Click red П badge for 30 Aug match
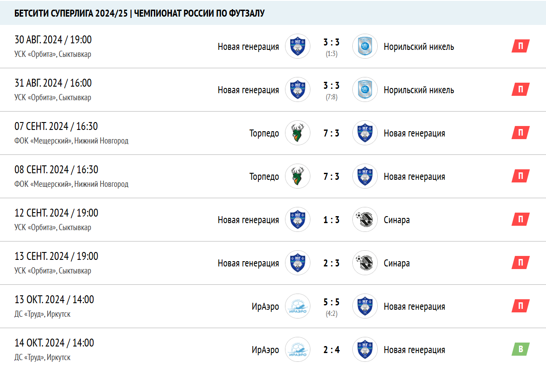 pos(521,46)
